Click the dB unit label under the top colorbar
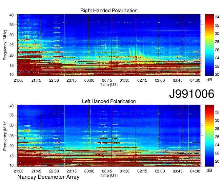The width and height of the screenshot is (223, 181). pos(209,80)
